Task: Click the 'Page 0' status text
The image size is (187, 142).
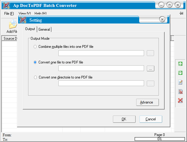Action: (159, 135)
